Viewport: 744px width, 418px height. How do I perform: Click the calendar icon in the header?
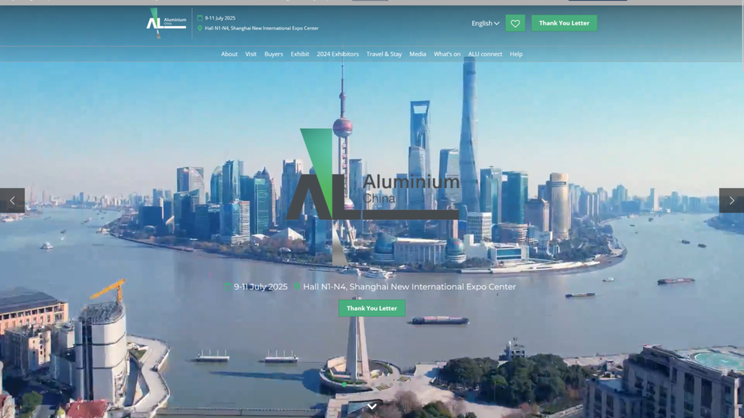[200, 18]
